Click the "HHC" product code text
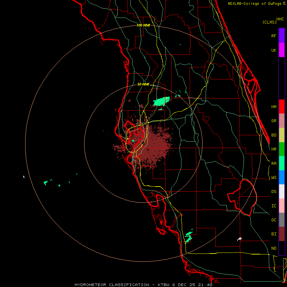287x287 pixels. (x=280, y=19)
